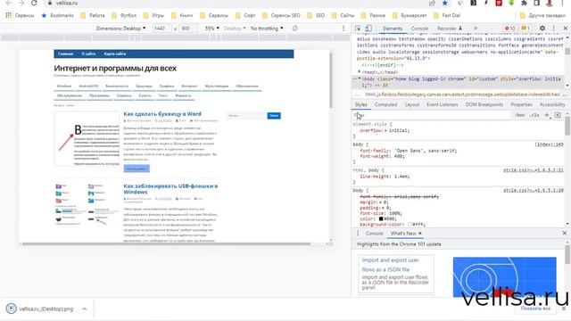Click the bookmark star in address bar
The width and height of the screenshot is (571, 321).
click(444, 3)
